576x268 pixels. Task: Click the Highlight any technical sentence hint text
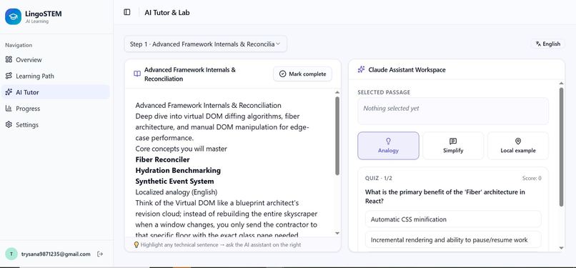[x=221, y=244]
